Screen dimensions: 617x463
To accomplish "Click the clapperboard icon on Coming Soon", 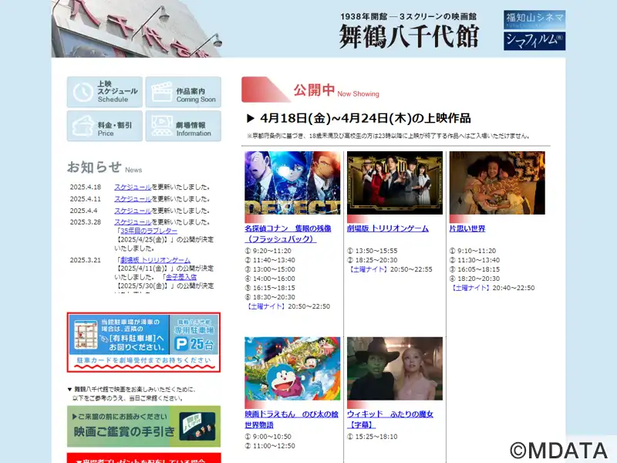I will (162, 92).
